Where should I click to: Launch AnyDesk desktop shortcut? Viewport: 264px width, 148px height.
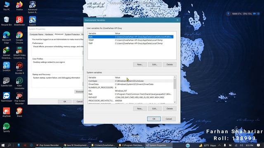point(7,112)
